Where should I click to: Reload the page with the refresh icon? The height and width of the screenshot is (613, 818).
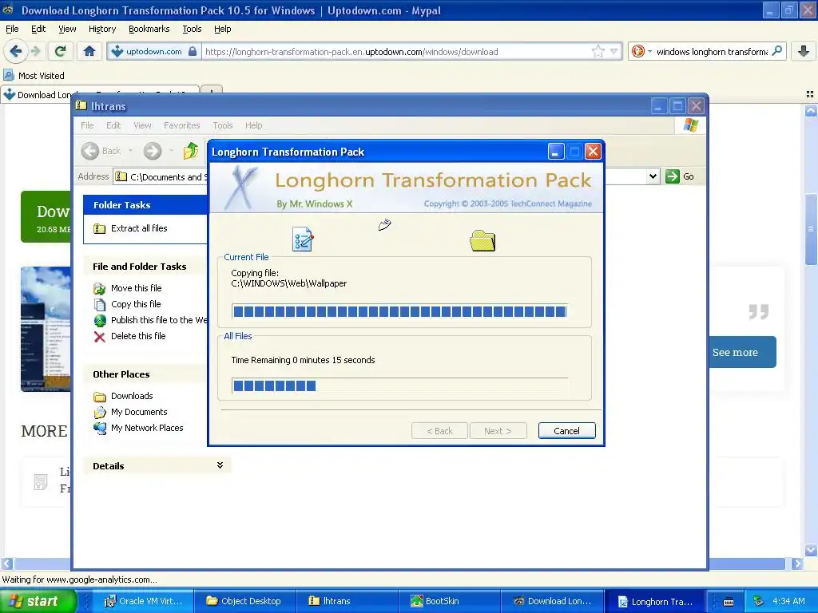[60, 51]
